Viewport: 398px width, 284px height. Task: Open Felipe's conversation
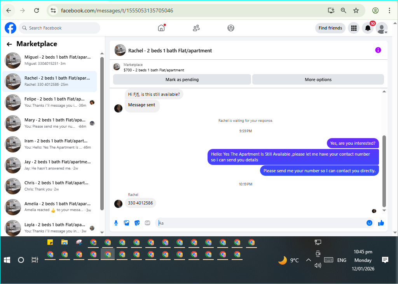point(50,102)
